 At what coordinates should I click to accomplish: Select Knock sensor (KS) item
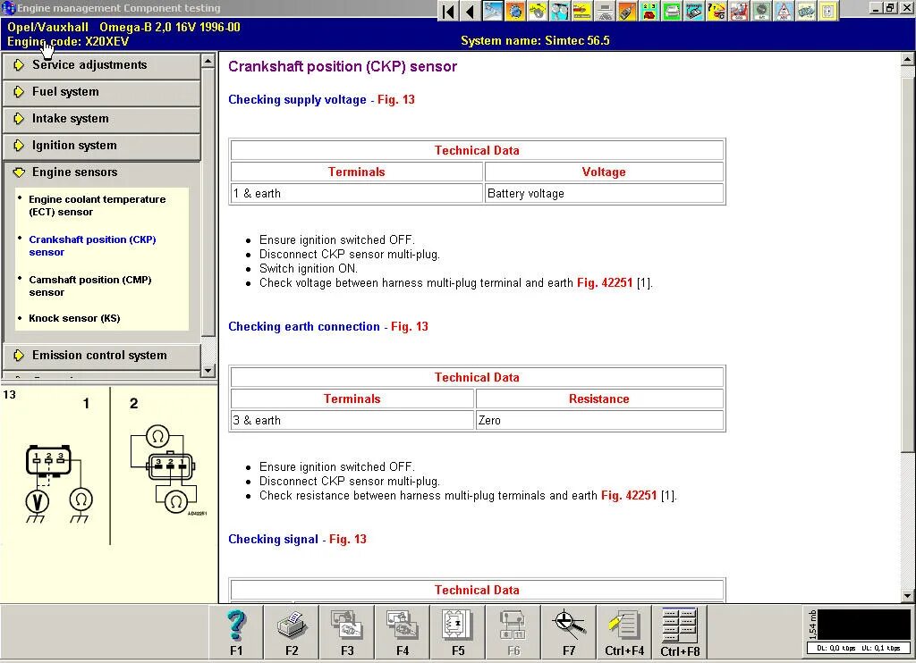pyautogui.click(x=74, y=319)
